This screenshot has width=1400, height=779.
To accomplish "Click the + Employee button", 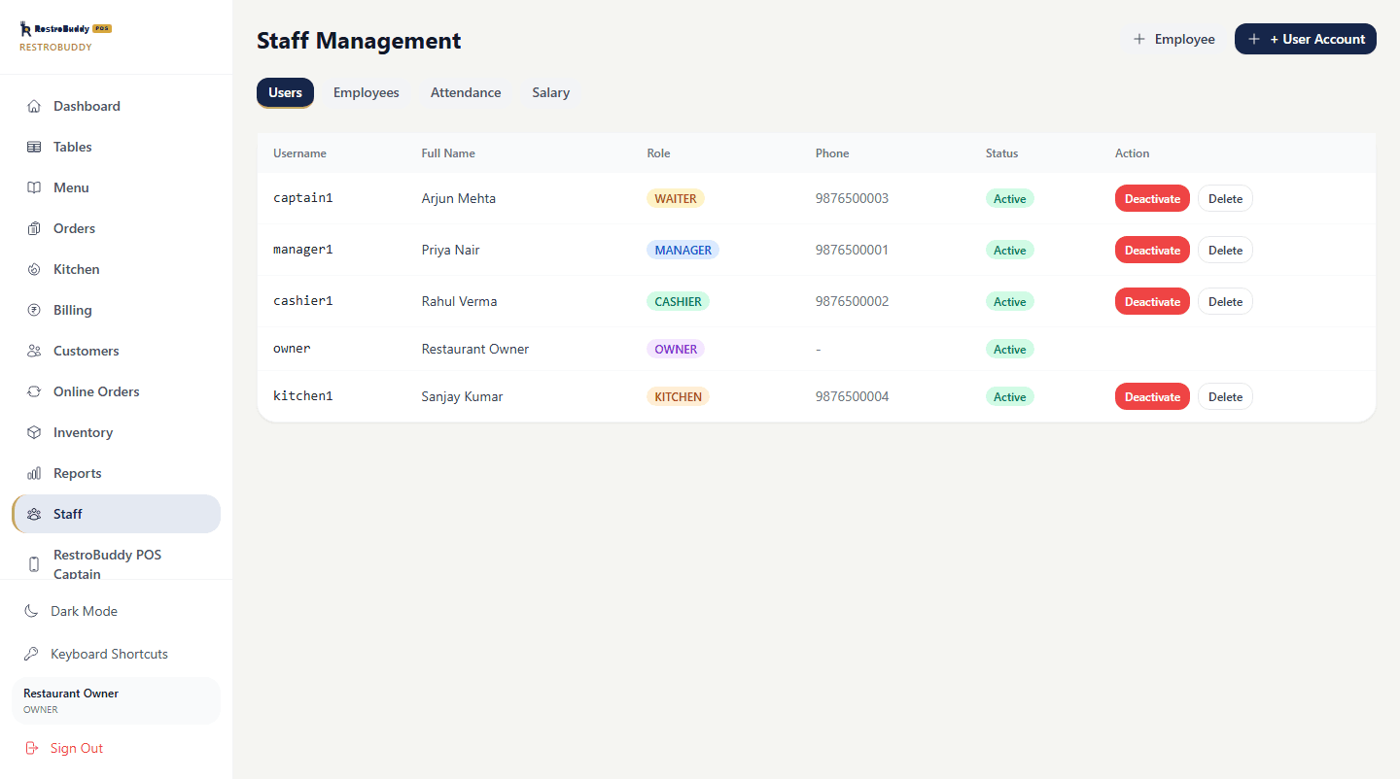I will [1173, 39].
